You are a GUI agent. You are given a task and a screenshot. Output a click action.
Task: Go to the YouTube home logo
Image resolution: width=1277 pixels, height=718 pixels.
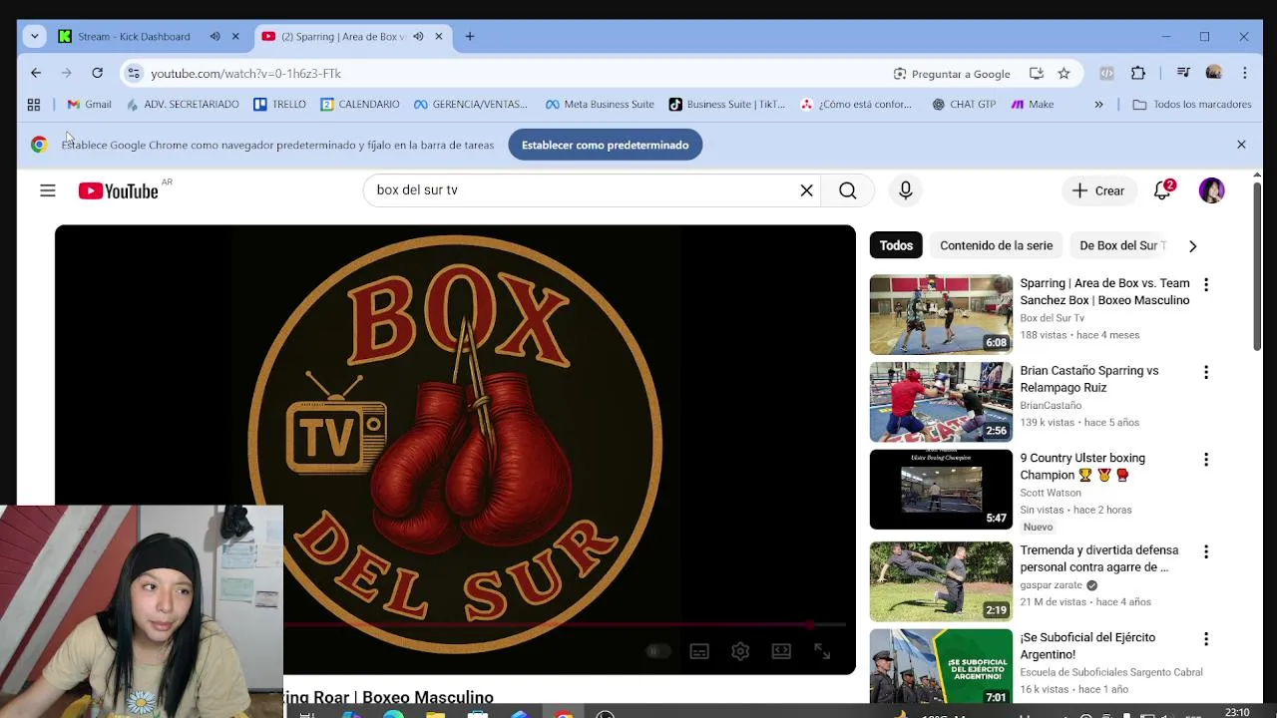[x=119, y=190]
